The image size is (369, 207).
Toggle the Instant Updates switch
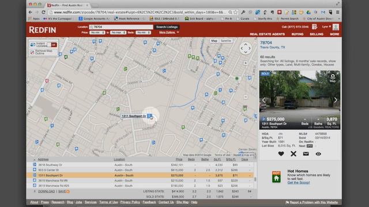pyautogui.click(x=51, y=45)
